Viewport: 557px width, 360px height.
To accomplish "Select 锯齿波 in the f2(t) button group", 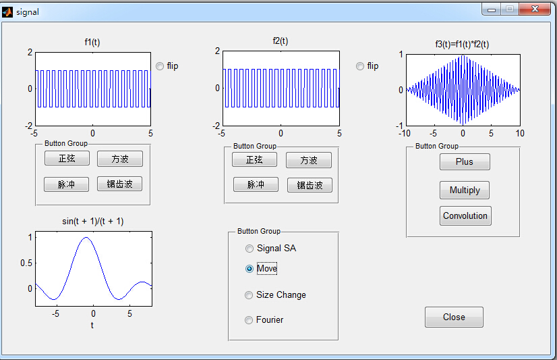I will 310,185.
